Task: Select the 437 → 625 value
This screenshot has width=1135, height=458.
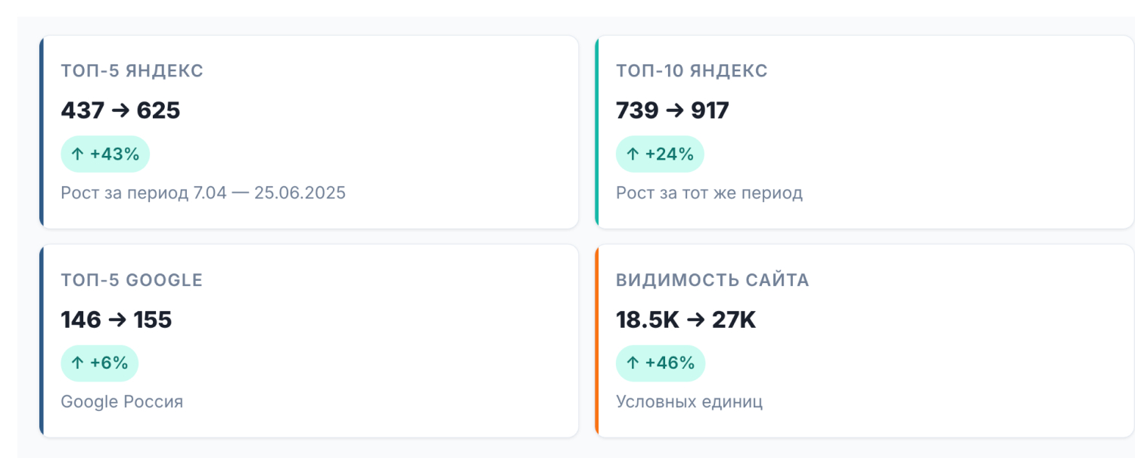Action: 120,111
